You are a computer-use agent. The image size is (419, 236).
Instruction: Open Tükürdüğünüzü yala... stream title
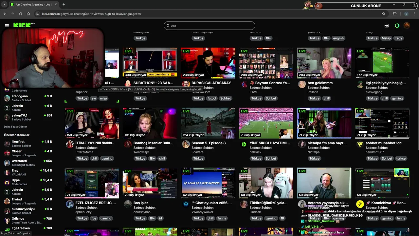coord(268,203)
